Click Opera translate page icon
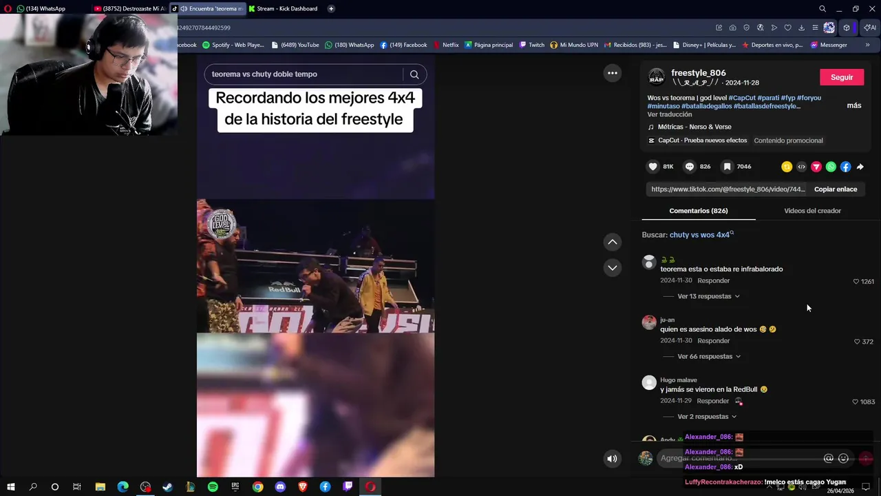This screenshot has width=881, height=496. (760, 28)
